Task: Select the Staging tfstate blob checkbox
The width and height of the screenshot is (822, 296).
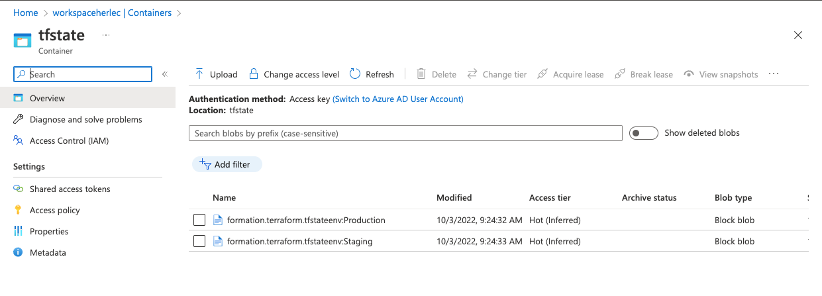Action: click(199, 241)
